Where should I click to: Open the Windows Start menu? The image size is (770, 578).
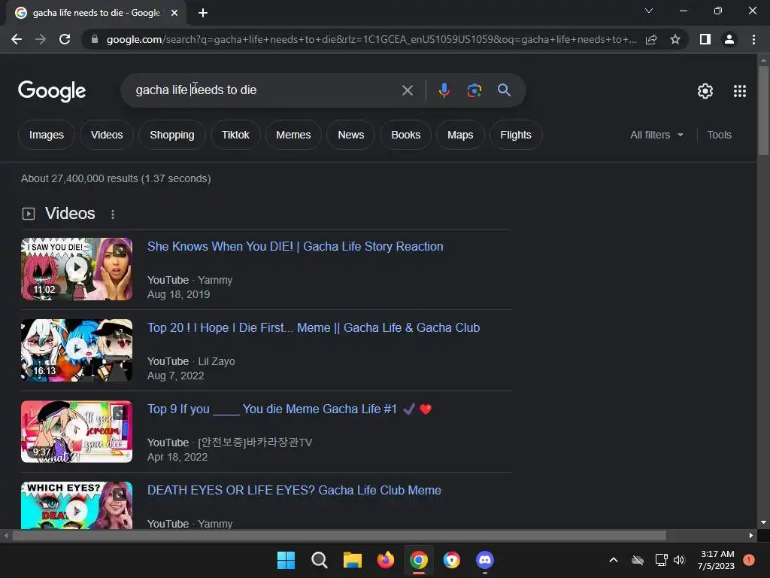point(286,560)
